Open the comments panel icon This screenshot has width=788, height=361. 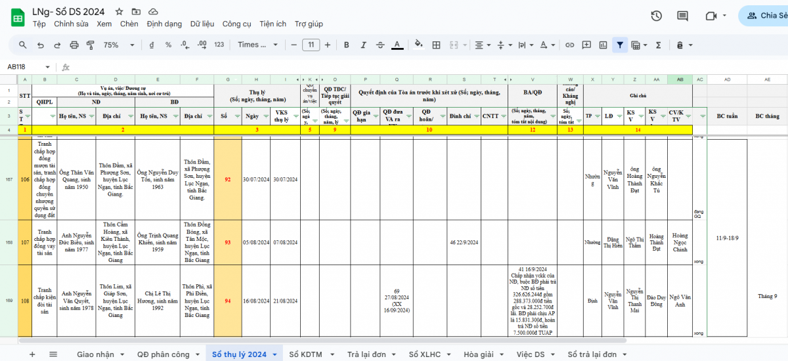click(683, 16)
